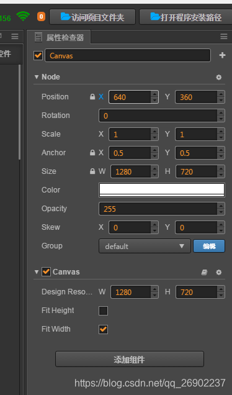Screen dimensions: 232x395
Task: Click the Anchor Y field showing 0.5
Action: coord(196,153)
